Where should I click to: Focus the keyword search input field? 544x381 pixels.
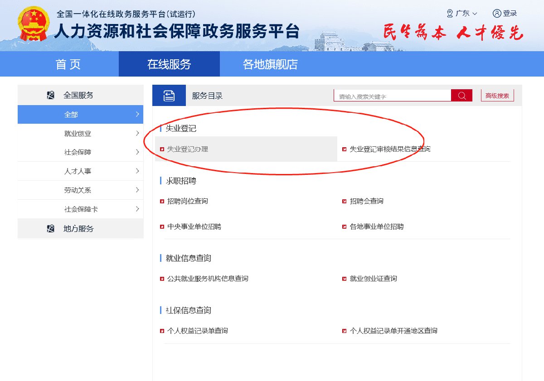392,96
